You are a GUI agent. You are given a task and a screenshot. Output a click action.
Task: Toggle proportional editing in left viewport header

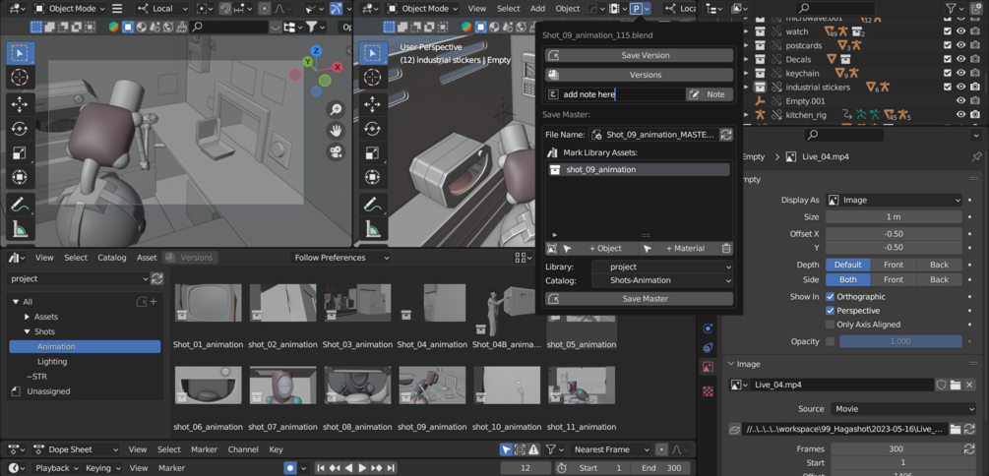point(265,9)
